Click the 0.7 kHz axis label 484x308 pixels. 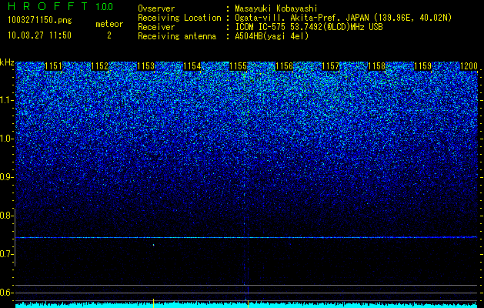[x=7, y=254]
